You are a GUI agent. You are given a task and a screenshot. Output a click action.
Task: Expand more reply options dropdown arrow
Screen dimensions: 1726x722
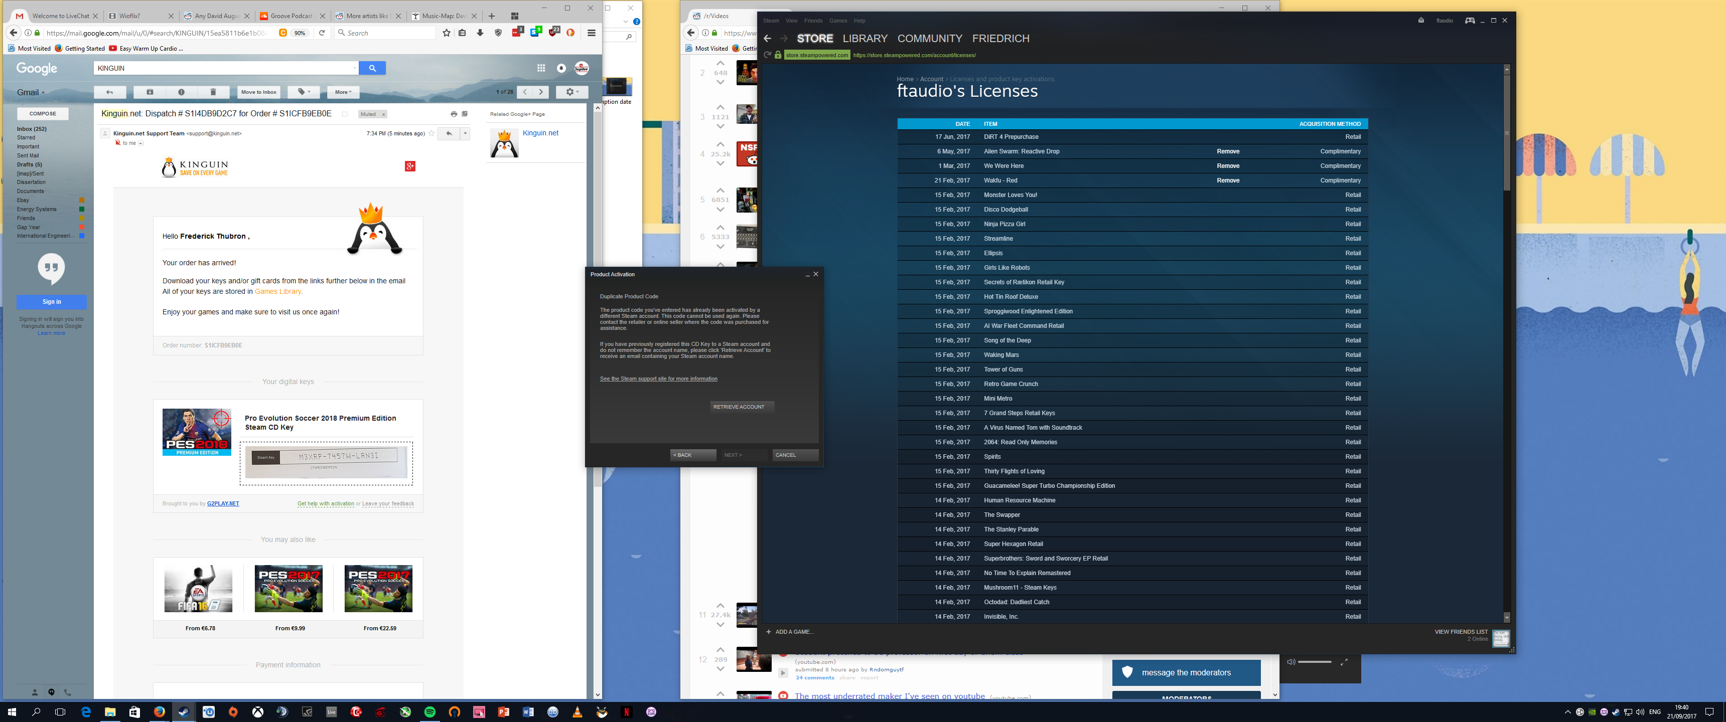click(465, 133)
